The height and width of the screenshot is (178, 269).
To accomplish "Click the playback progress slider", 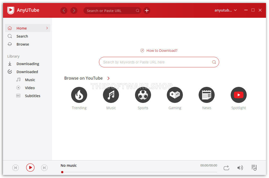I will click(139, 172).
